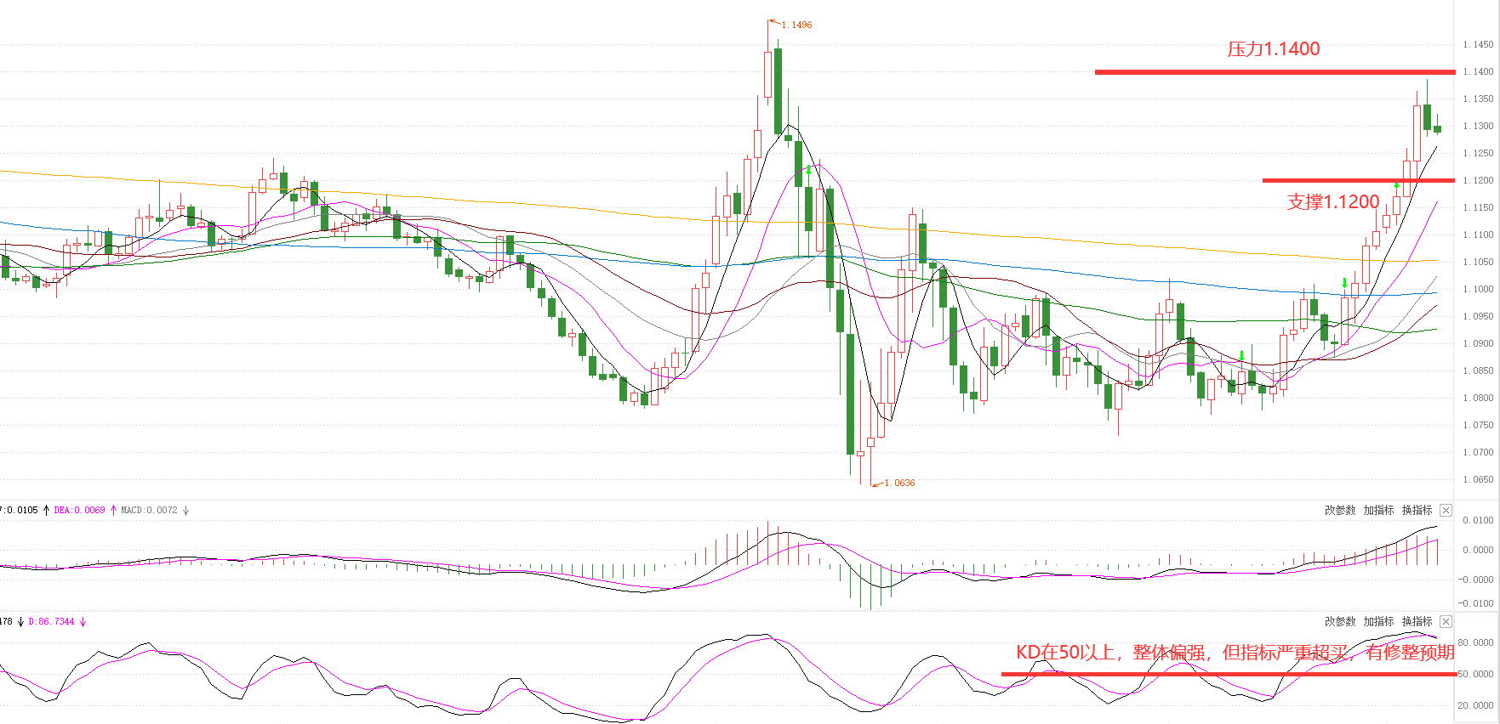Image resolution: width=1500 pixels, height=724 pixels.
Task: Close the KD indicator panel
Action: [1446, 621]
